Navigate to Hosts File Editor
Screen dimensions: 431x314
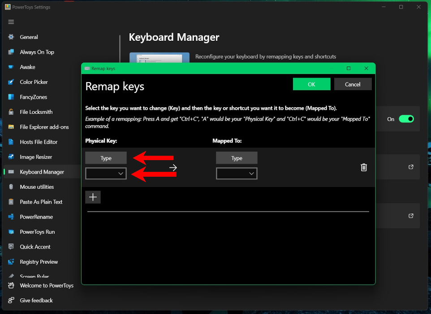pos(10,142)
